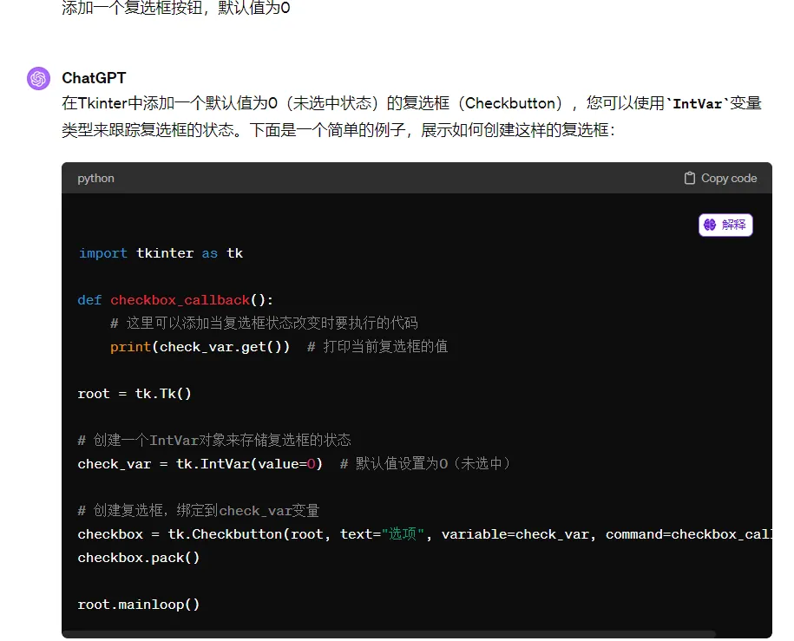Click the ChatGPT avatar icon

38,78
